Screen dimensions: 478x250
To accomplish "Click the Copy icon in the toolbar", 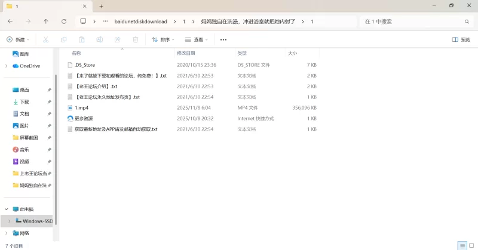I will [63, 39].
